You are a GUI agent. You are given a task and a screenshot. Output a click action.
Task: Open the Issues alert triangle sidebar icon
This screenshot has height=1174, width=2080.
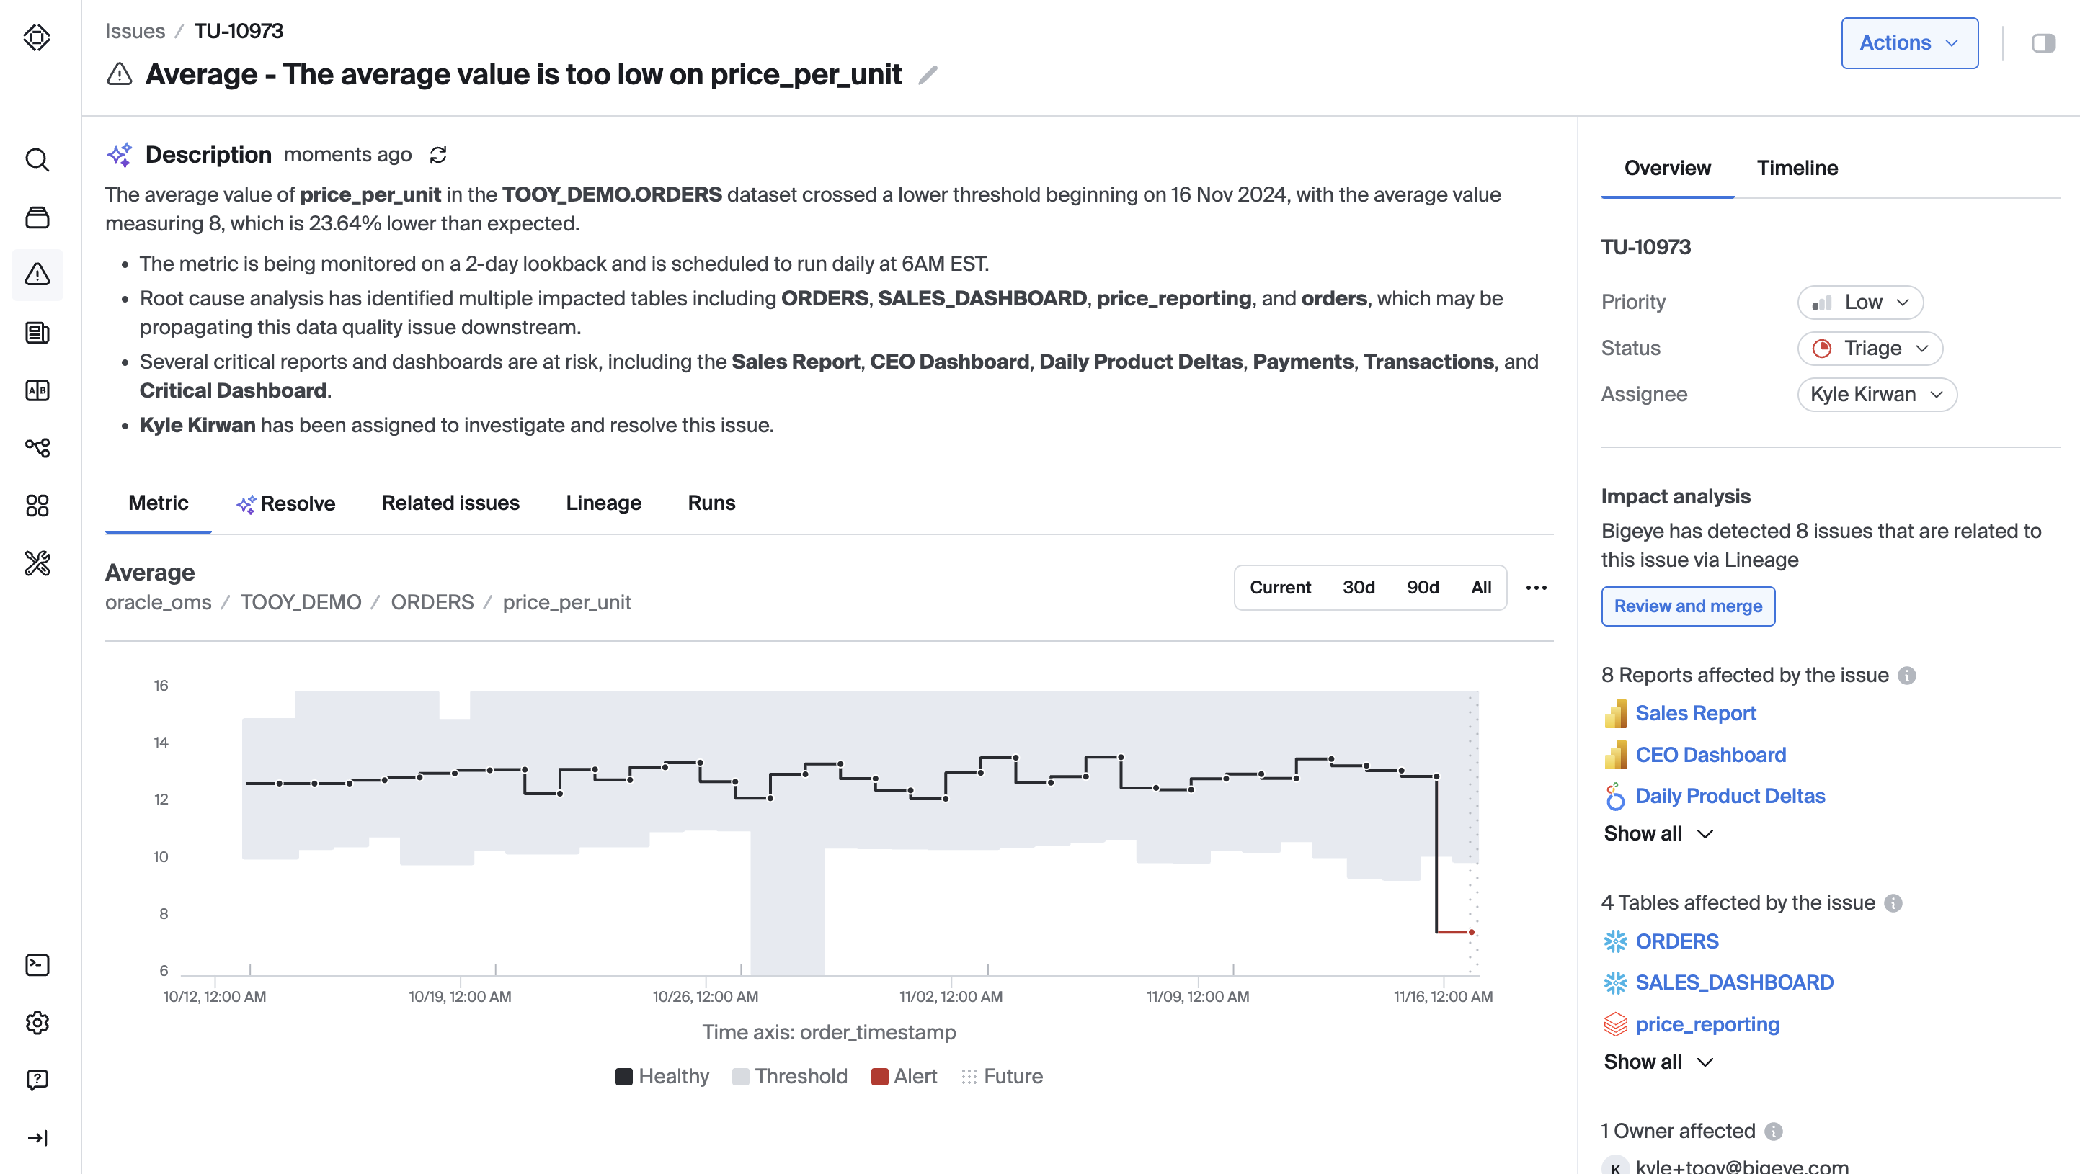(37, 274)
